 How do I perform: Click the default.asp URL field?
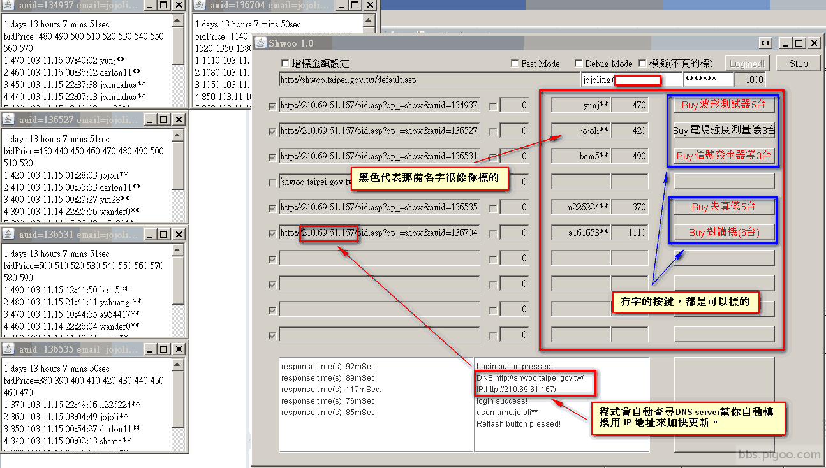click(x=429, y=80)
